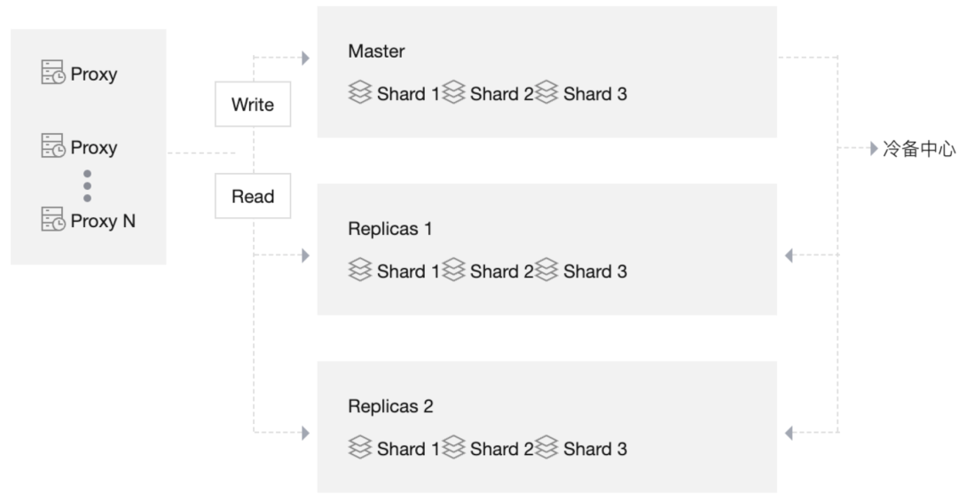Click the Proxy N server icon
Image resolution: width=958 pixels, height=502 pixels.
53,220
